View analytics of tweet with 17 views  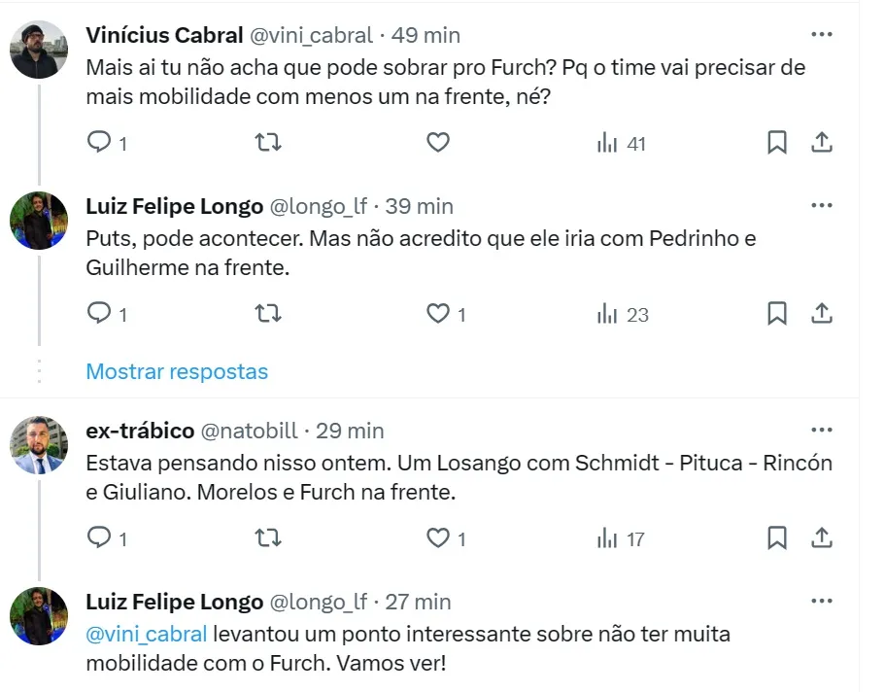click(621, 538)
